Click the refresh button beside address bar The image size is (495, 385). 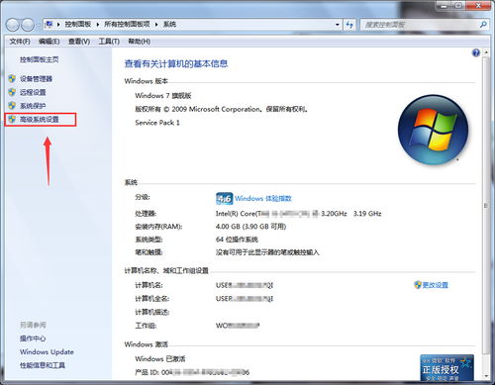pyautogui.click(x=349, y=25)
